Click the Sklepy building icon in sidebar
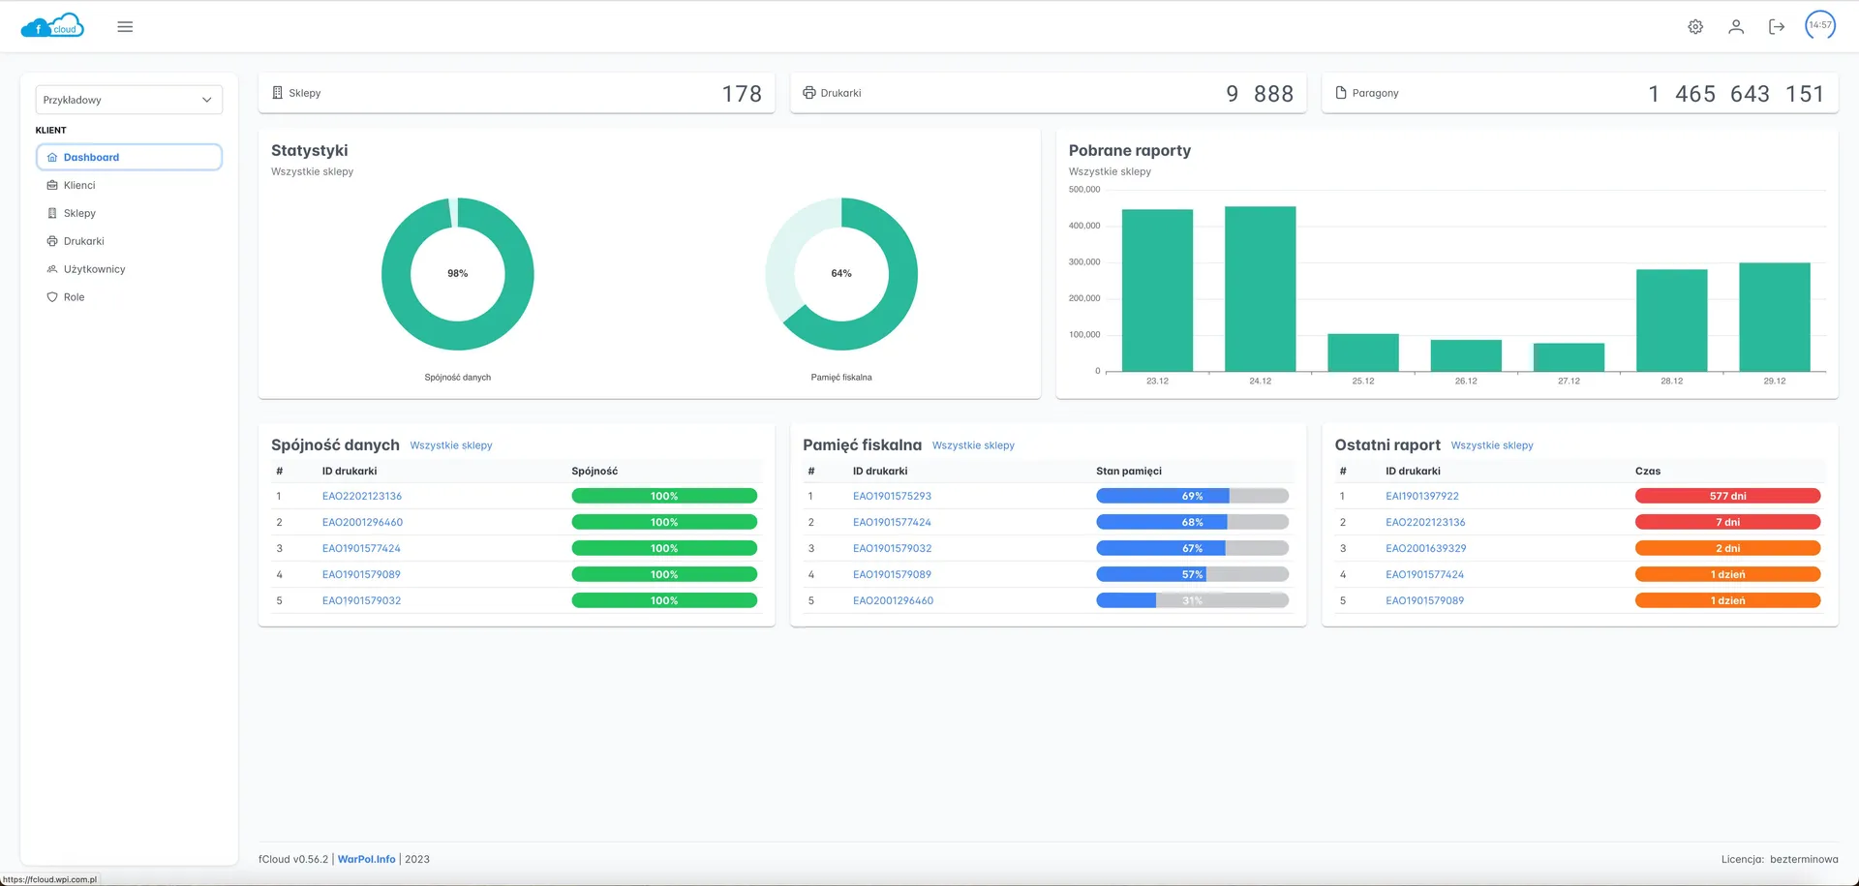1859x886 pixels. click(52, 213)
